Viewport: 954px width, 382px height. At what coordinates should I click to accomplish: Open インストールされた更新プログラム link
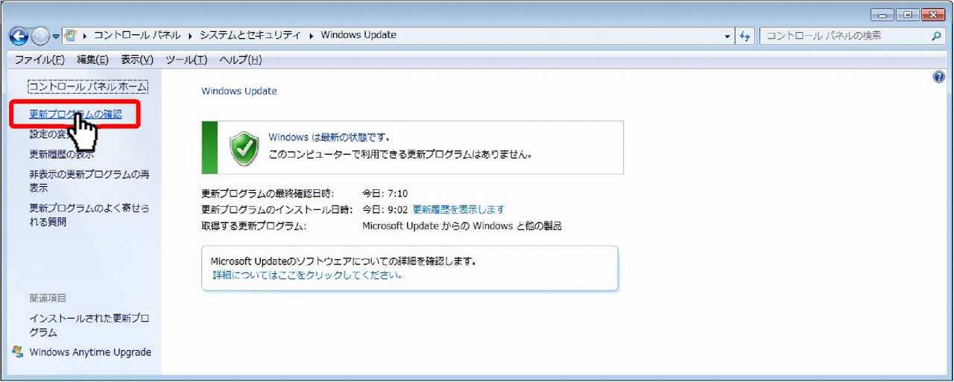89,325
